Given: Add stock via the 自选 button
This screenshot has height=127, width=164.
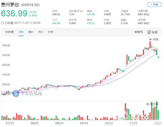Looking at the screenshot, I should (x=154, y=4).
